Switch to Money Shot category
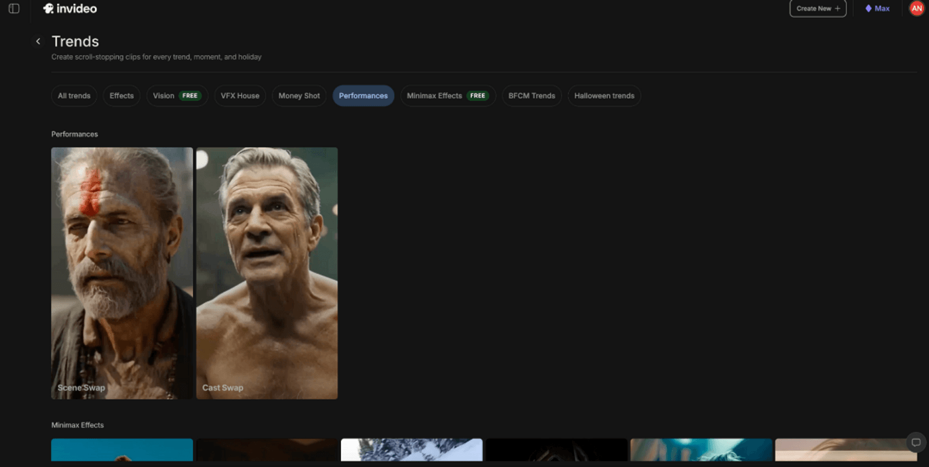This screenshot has height=467, width=929. click(299, 96)
